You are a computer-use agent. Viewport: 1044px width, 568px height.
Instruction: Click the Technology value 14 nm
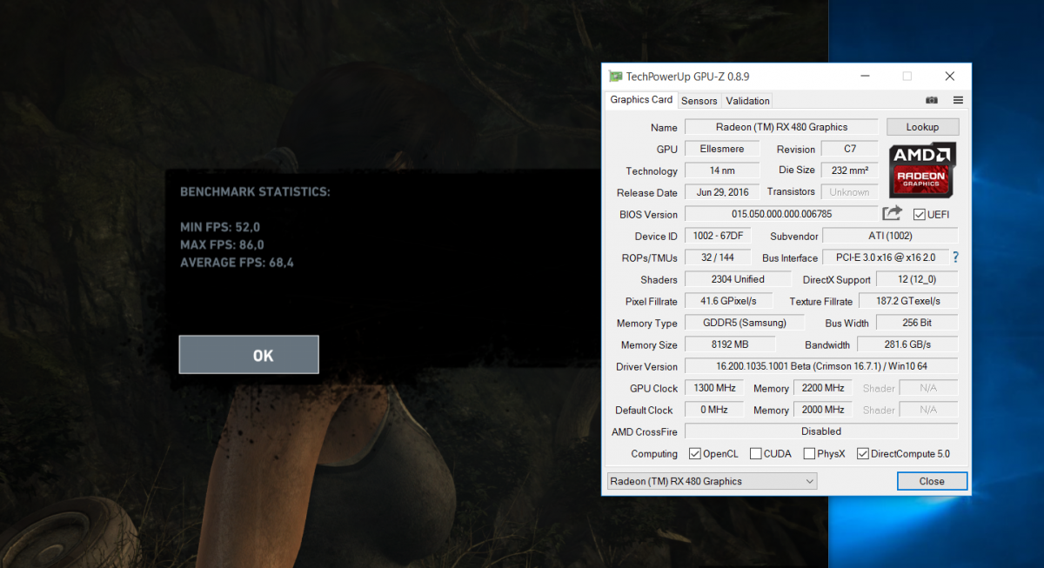point(722,170)
